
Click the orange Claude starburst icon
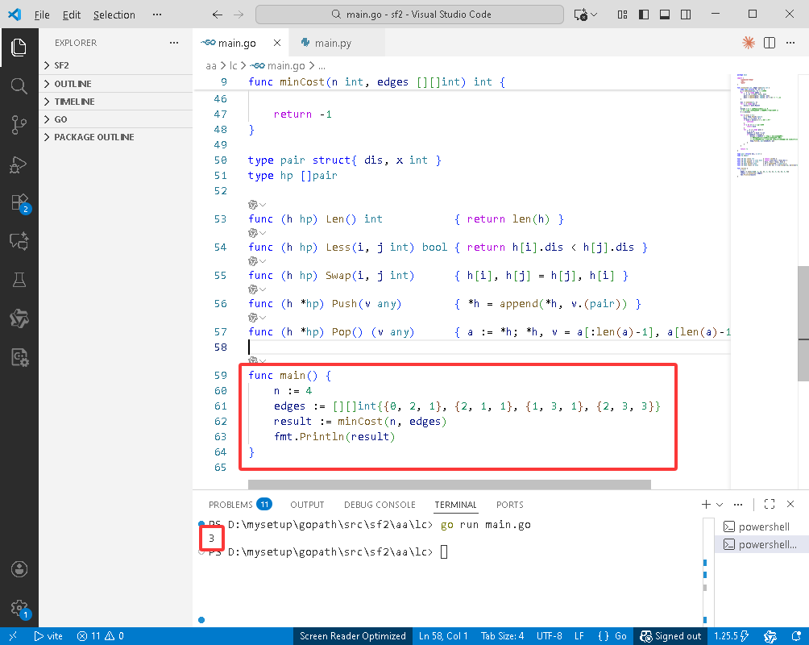tap(749, 43)
